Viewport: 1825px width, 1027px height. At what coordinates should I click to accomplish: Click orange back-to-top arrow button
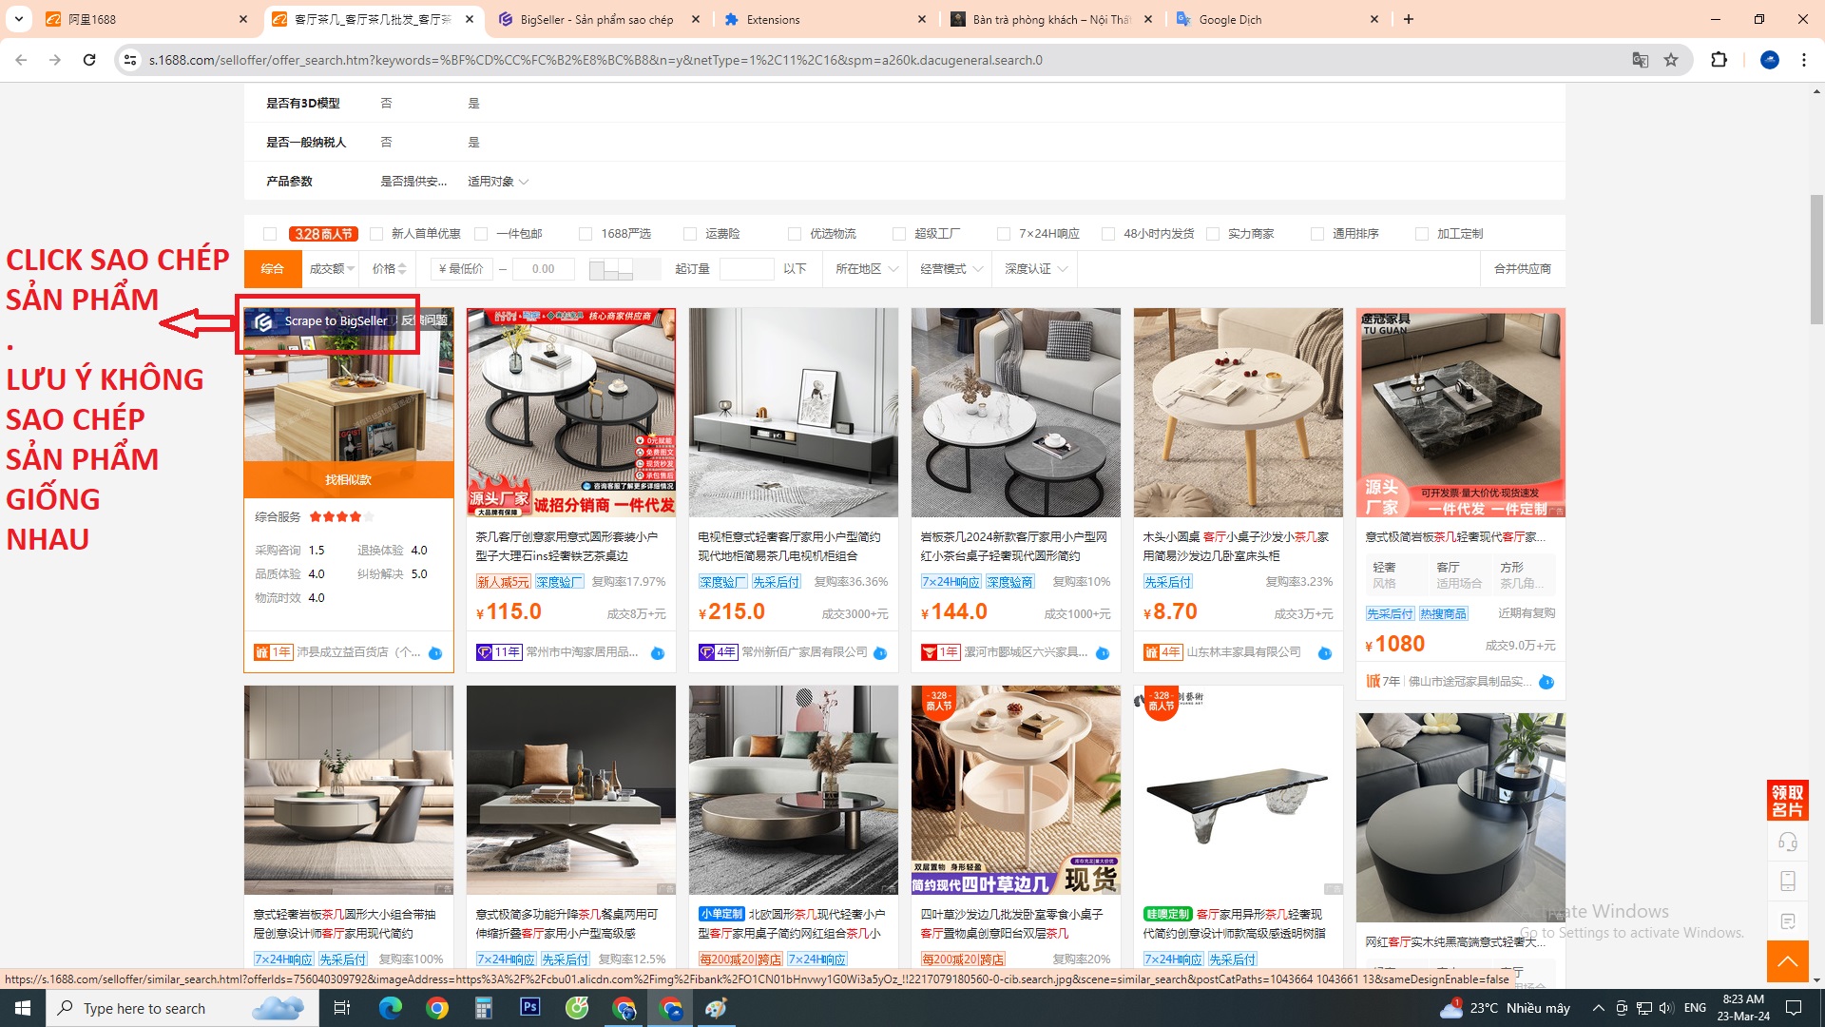(1787, 961)
